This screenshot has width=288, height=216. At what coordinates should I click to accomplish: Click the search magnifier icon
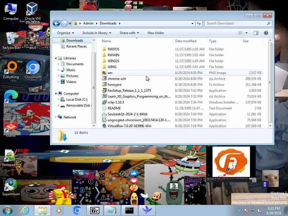(269, 24)
